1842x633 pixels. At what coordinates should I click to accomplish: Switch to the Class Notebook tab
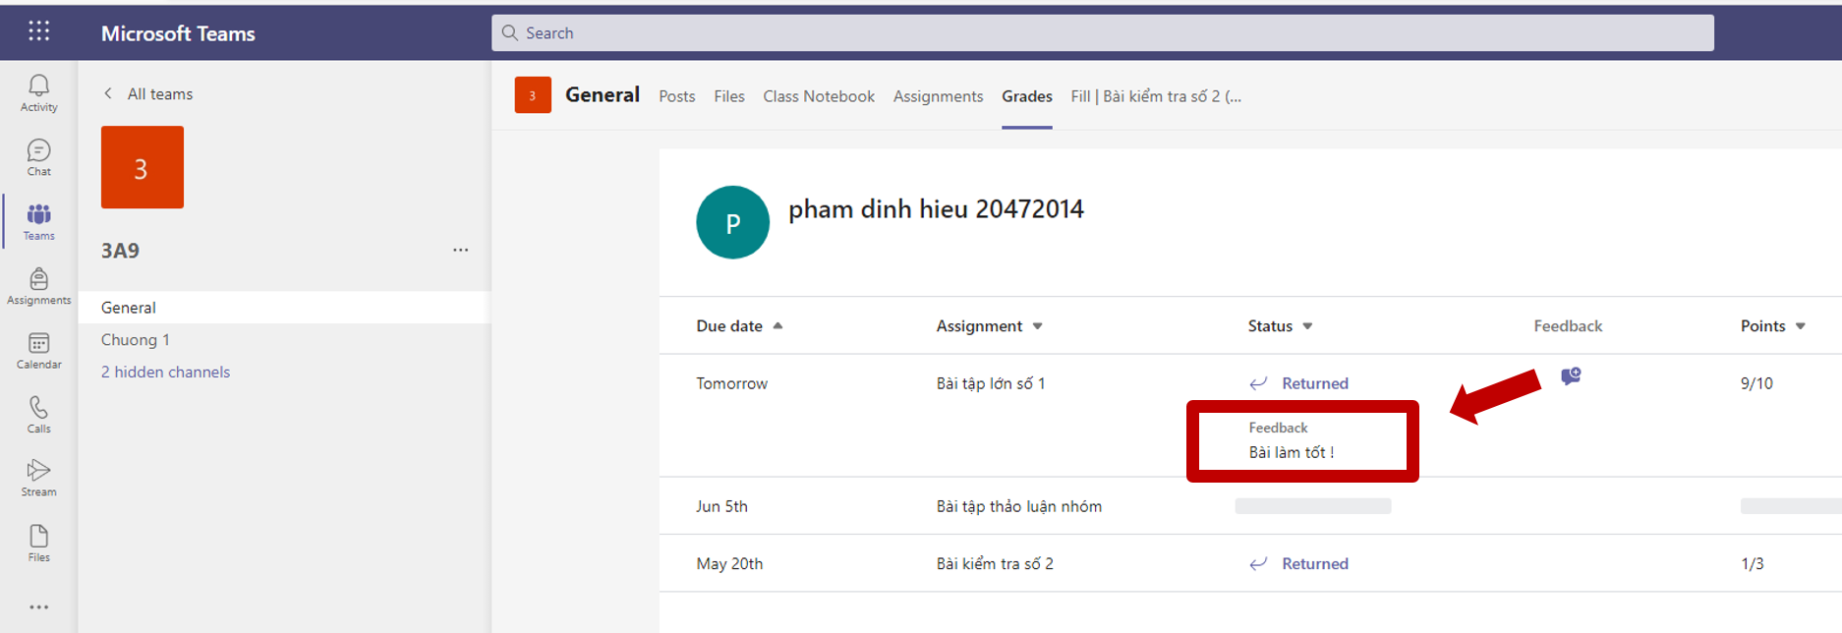[818, 96]
